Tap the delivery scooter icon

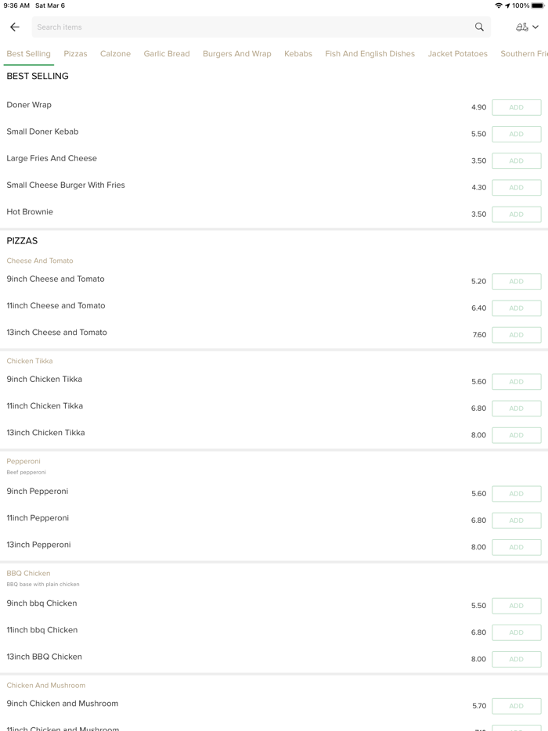[x=521, y=27]
